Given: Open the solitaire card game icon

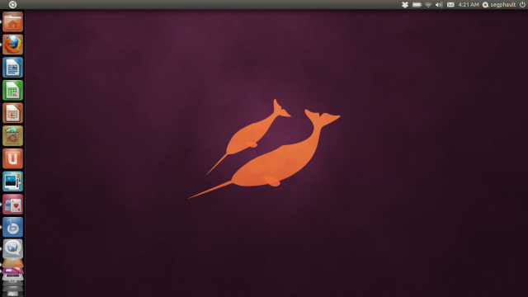Looking at the screenshot, I should (x=13, y=205).
